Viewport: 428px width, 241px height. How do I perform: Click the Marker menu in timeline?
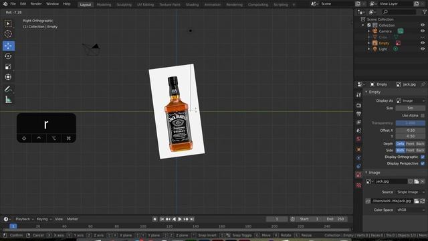(72, 219)
